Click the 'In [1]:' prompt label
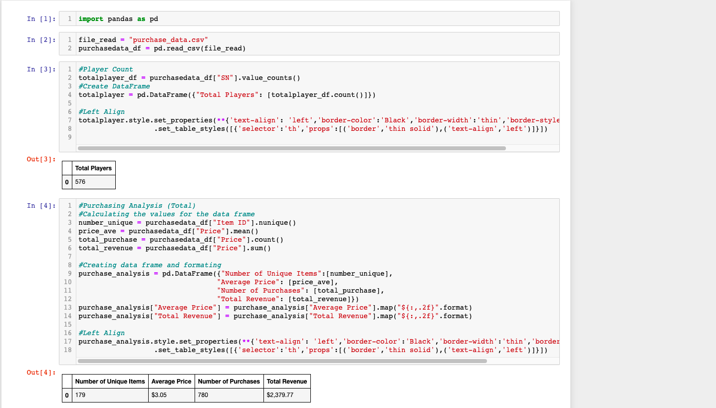Viewport: 716px width, 408px height. 41,19
